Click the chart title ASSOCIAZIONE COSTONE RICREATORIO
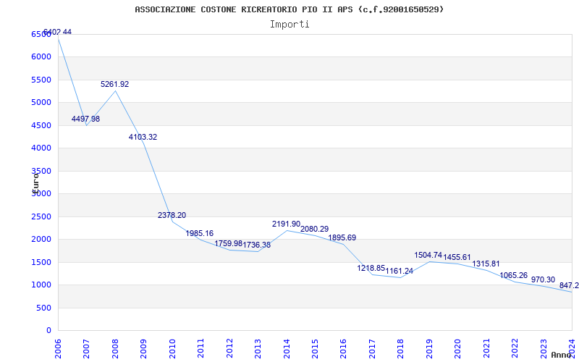This screenshot has width=579, height=362. 289,9
